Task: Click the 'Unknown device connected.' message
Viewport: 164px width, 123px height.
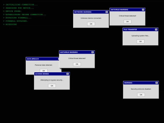Action: click(x=91, y=18)
